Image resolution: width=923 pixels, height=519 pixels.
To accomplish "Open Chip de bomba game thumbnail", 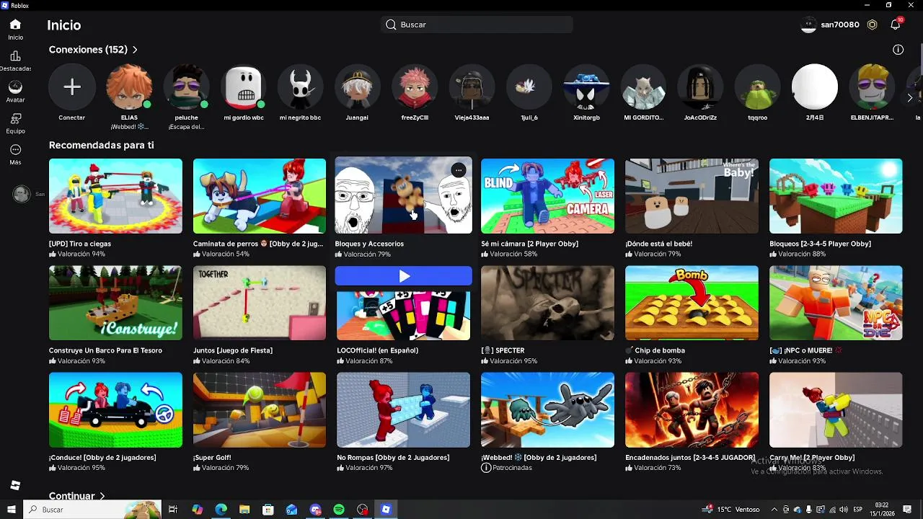I will [692, 303].
